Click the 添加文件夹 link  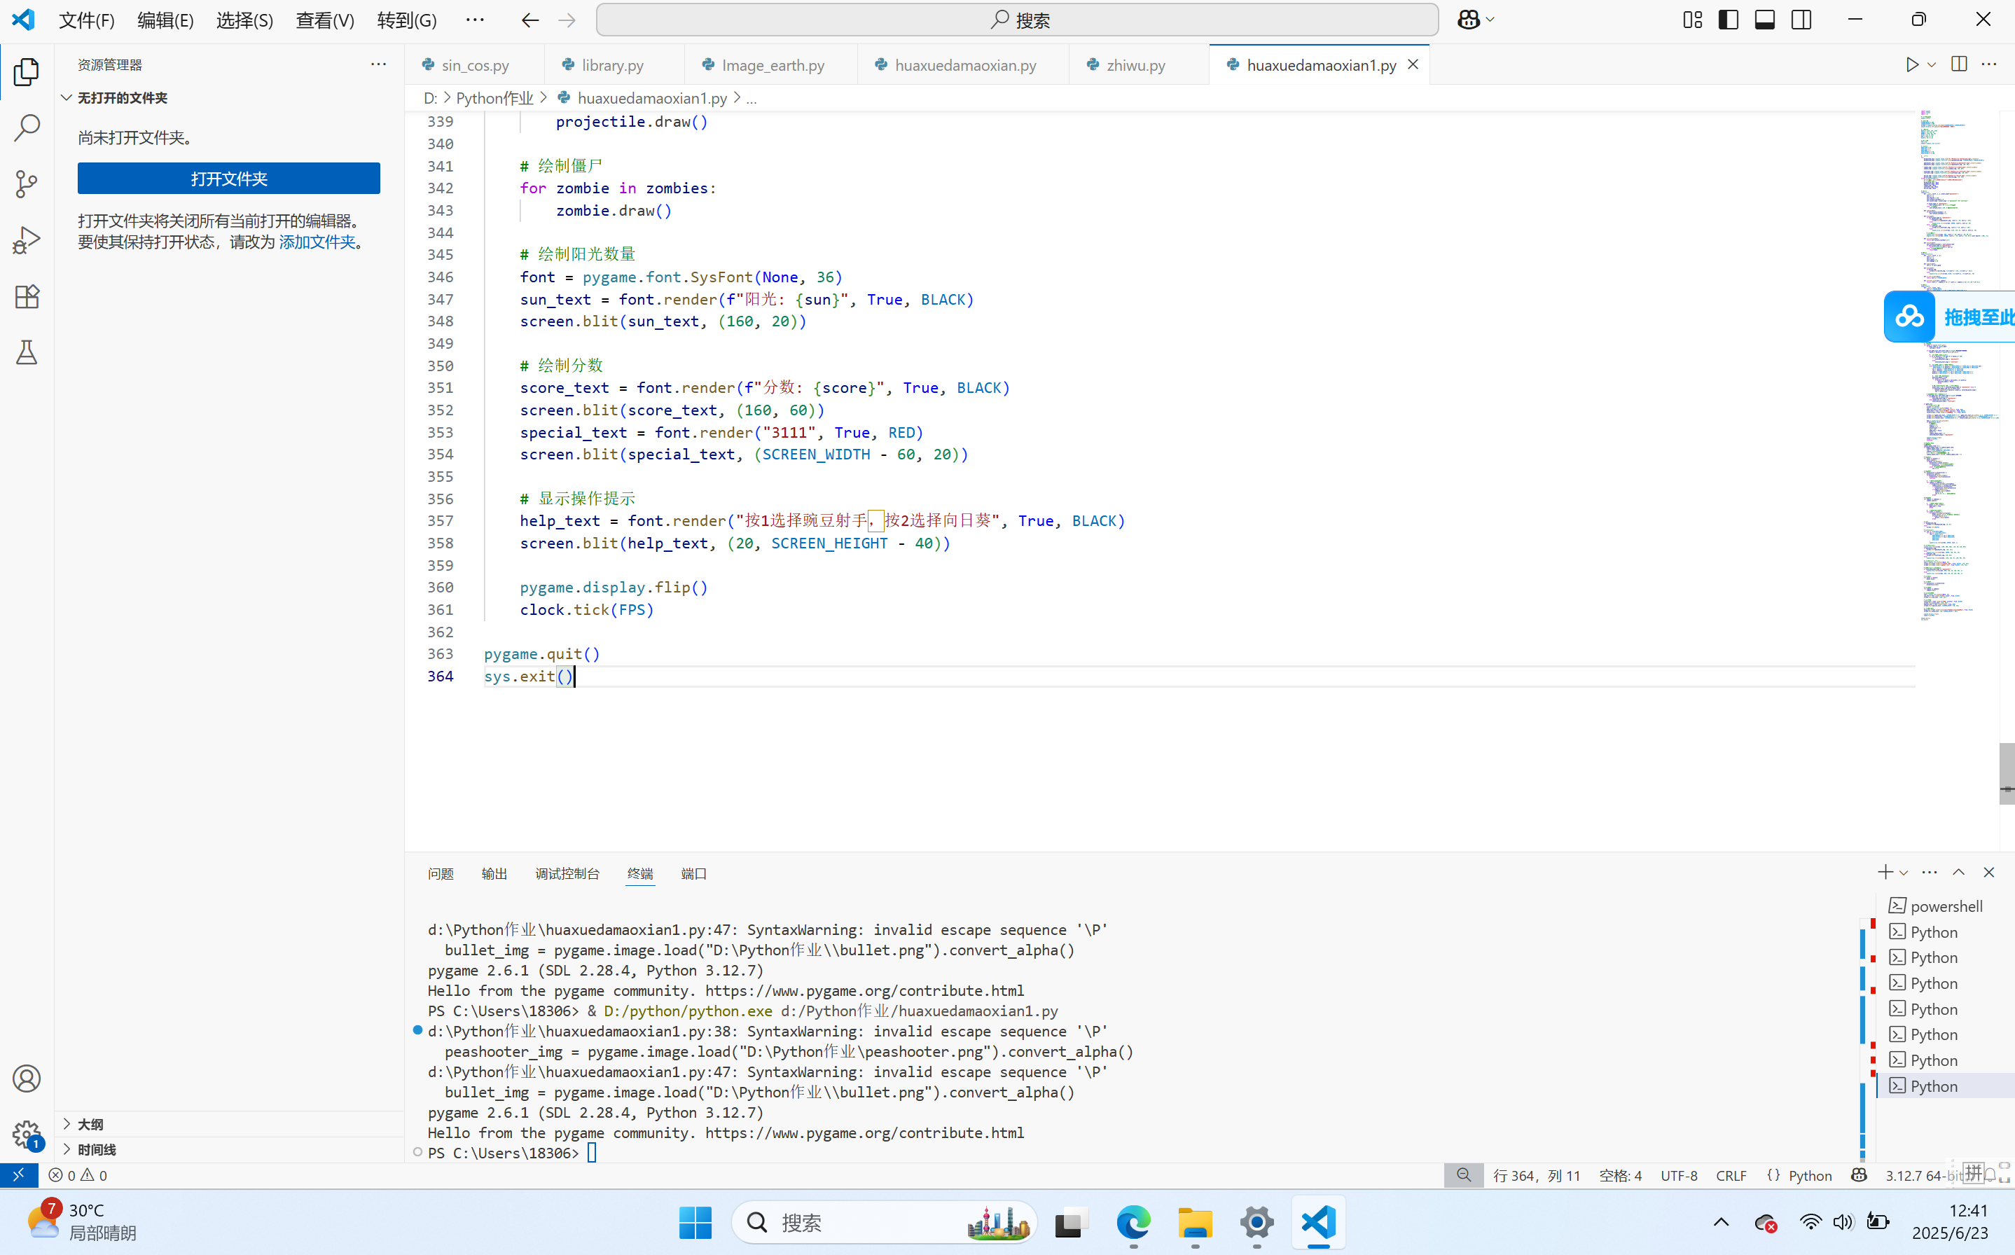316,242
